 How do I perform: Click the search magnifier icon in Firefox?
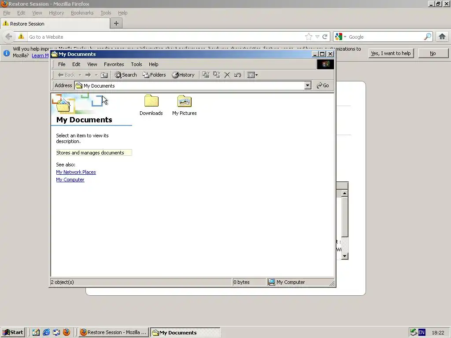click(x=428, y=37)
